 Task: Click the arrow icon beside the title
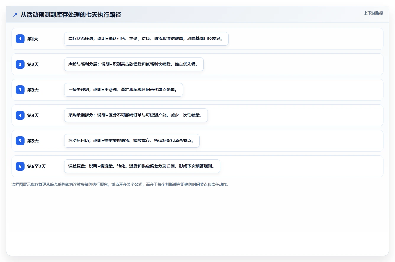pyautogui.click(x=15, y=15)
